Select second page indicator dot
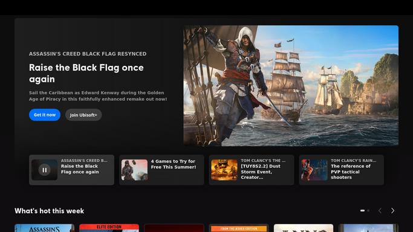Image resolution: width=413 pixels, height=232 pixels. pyautogui.click(x=368, y=211)
